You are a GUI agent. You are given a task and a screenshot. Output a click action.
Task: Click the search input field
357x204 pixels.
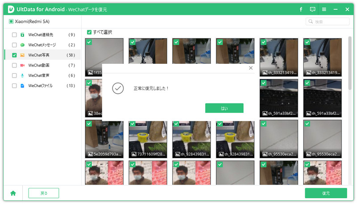click(328, 21)
